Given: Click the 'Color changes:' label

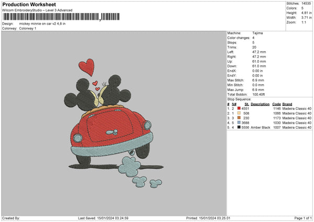Looking at the screenshot, I should [x=239, y=38].
